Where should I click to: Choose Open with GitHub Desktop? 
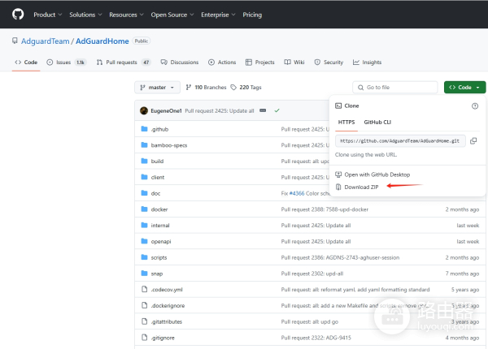pos(377,174)
